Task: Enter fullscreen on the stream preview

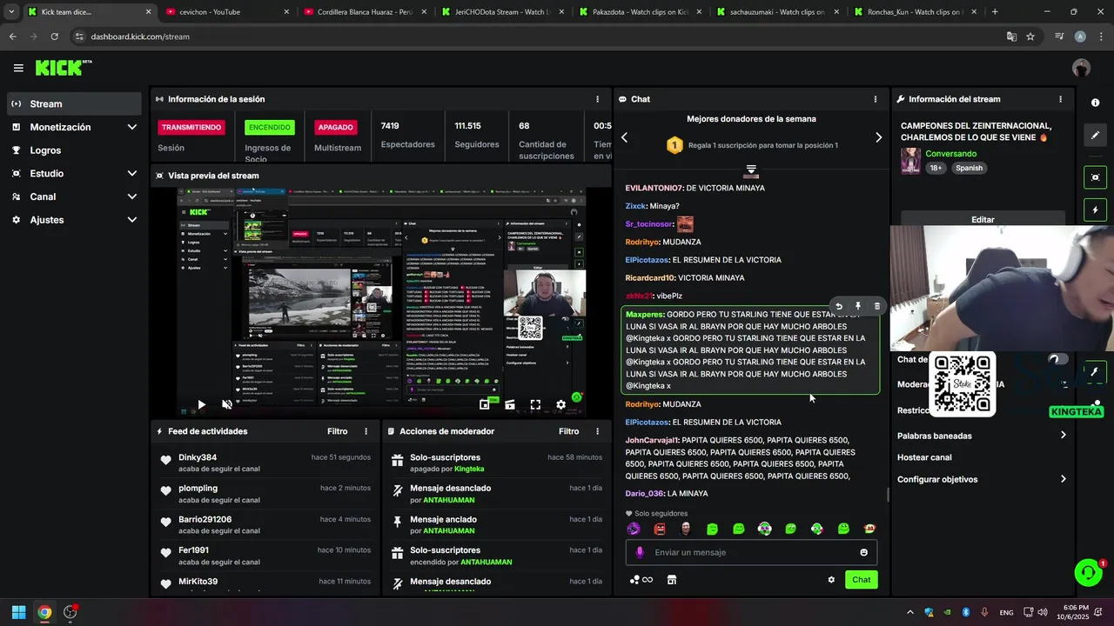Action: [535, 404]
